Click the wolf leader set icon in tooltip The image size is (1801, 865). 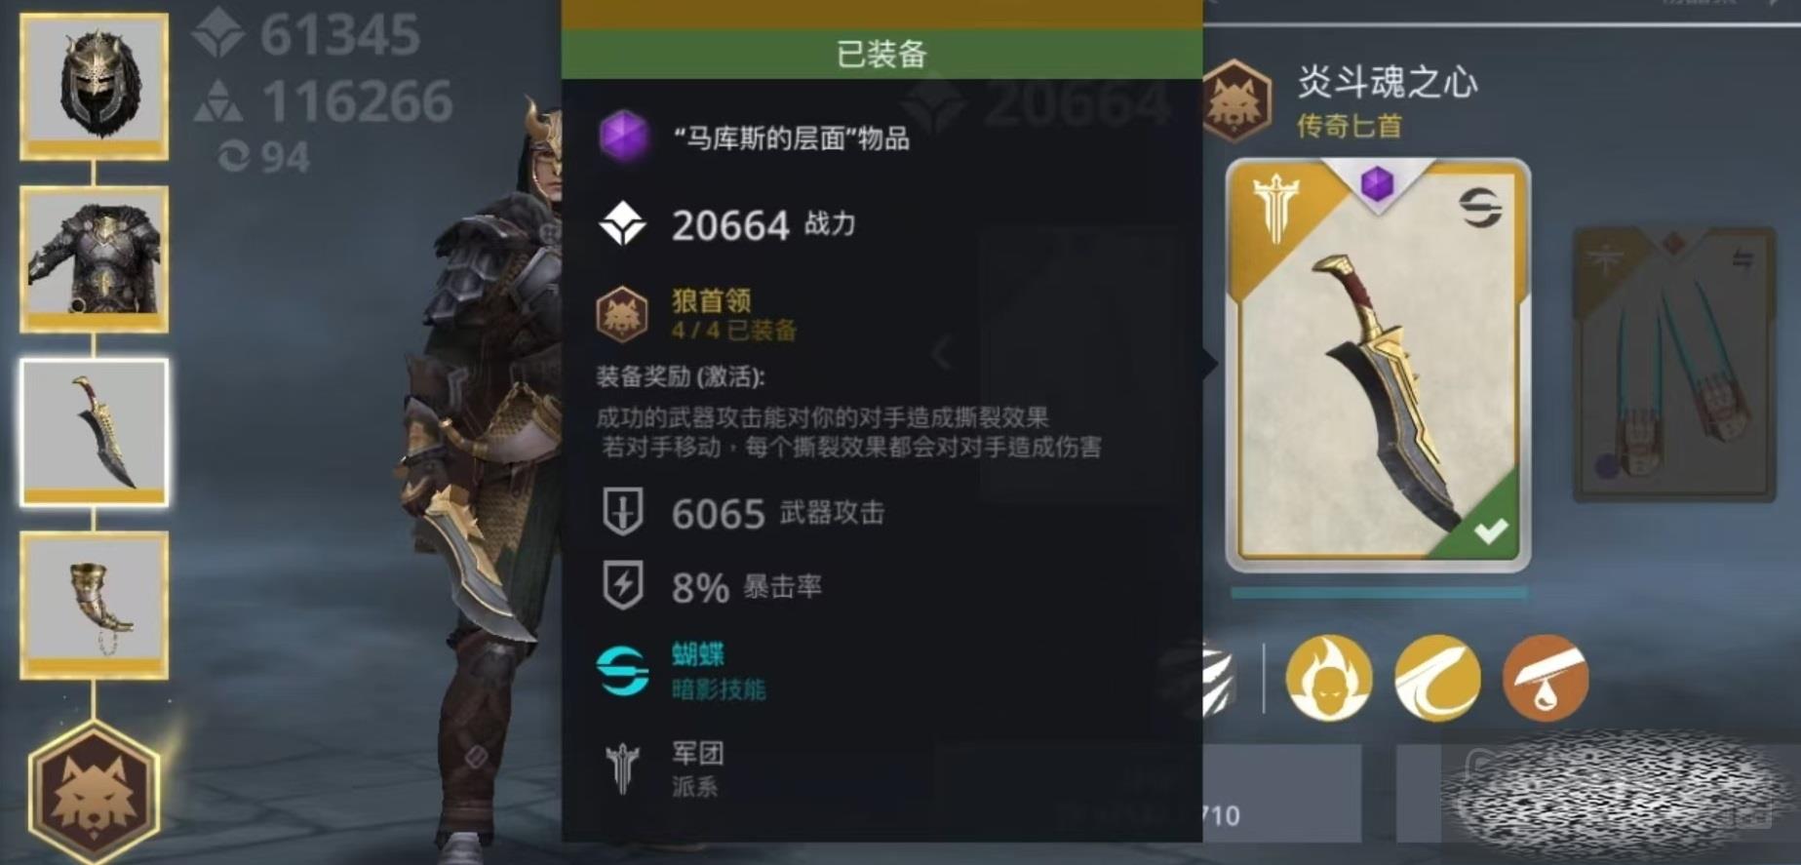tap(622, 315)
